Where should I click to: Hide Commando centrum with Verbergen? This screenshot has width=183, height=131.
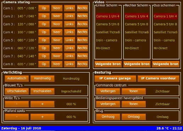108,91
